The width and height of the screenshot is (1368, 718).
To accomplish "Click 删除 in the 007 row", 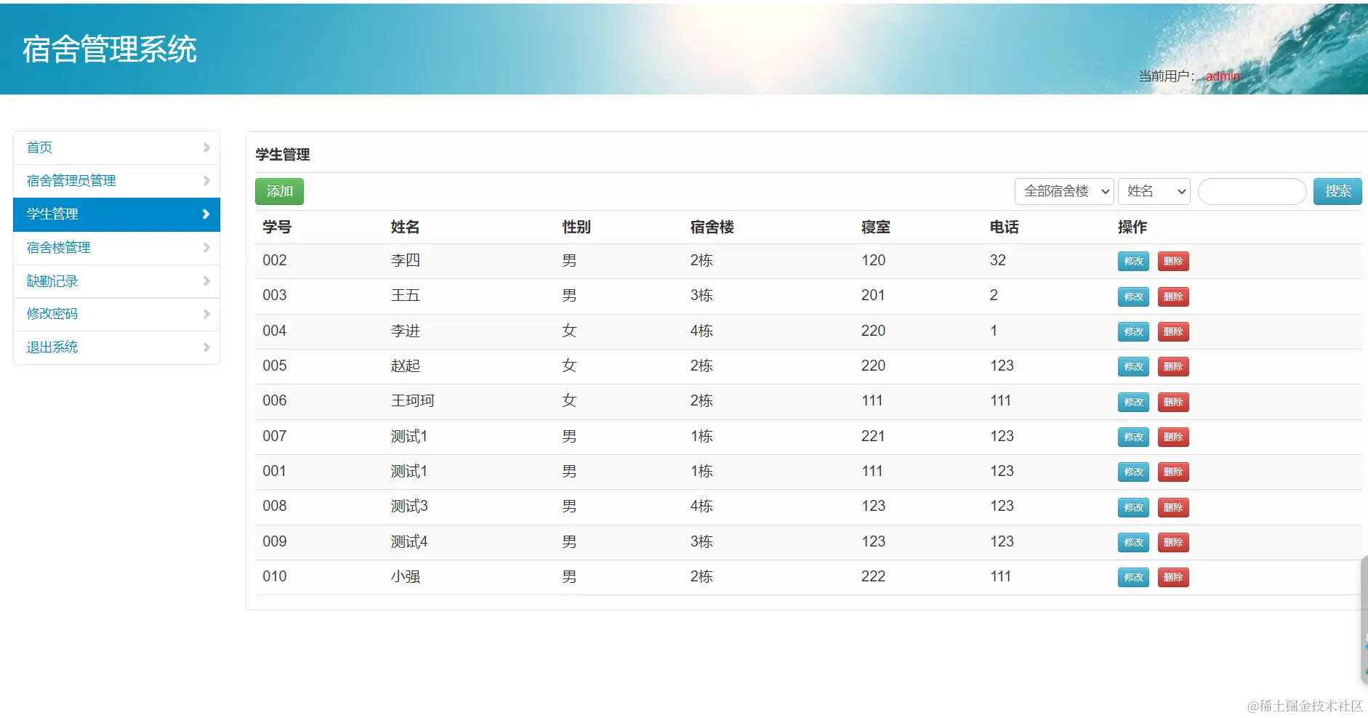I will pyautogui.click(x=1173, y=437).
